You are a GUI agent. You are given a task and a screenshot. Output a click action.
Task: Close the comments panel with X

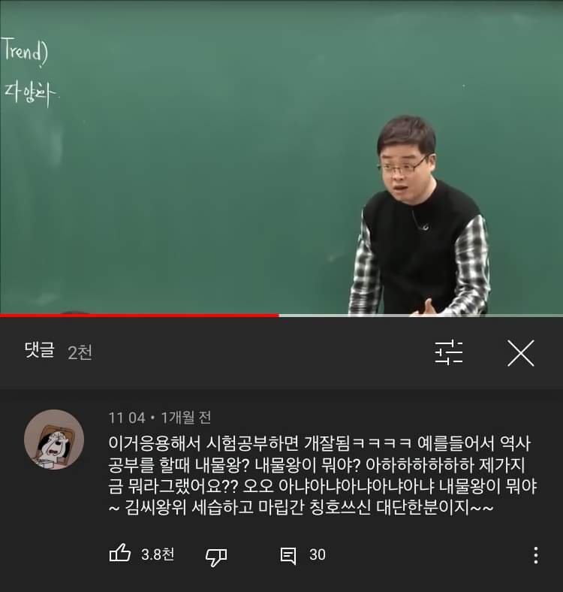pos(521,353)
